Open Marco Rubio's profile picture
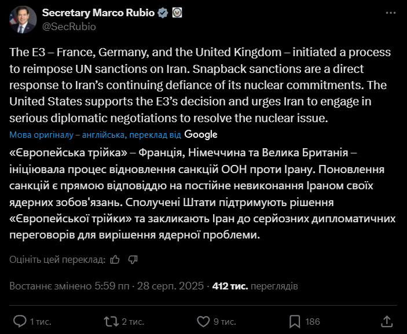Screen dimensions: 407x334 click(x=21, y=19)
